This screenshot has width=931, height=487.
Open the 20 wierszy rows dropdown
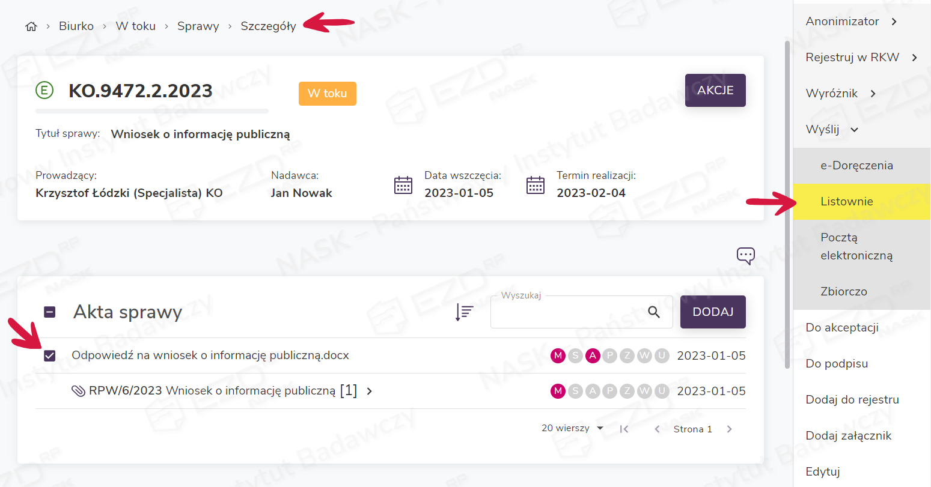pos(572,429)
